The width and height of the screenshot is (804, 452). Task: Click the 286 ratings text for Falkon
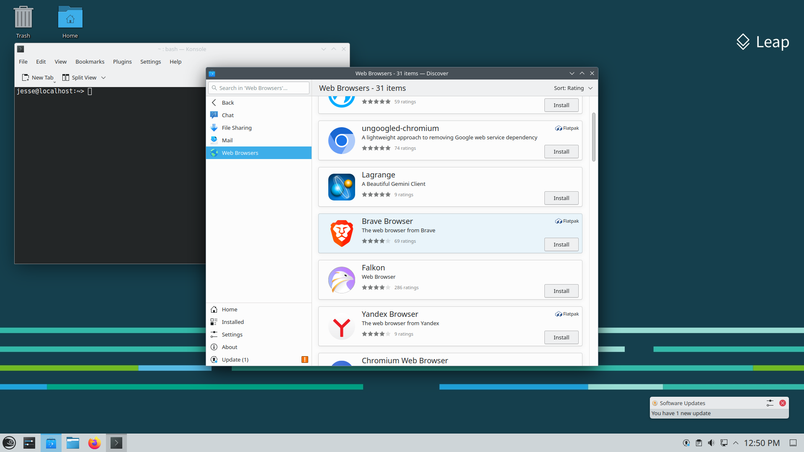pos(406,288)
